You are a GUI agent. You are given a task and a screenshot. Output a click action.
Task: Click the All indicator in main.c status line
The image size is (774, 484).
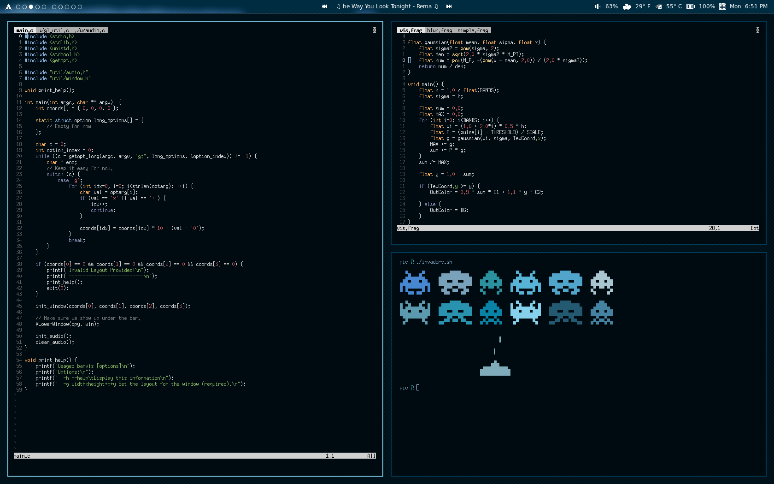(x=371, y=456)
